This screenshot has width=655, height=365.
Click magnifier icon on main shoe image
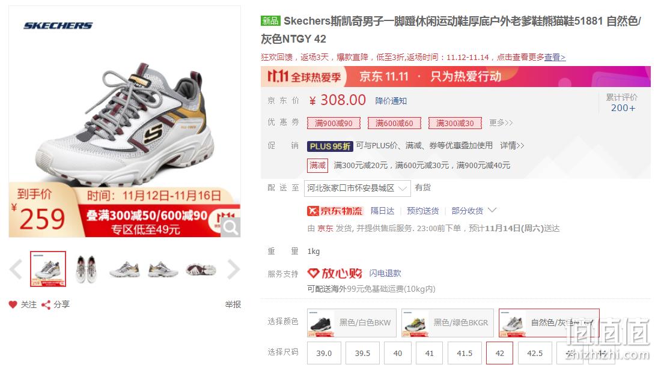(x=230, y=228)
